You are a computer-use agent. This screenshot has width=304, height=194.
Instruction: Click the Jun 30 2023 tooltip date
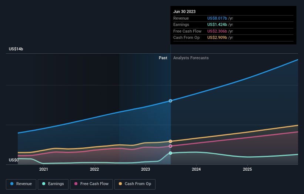click(184, 11)
